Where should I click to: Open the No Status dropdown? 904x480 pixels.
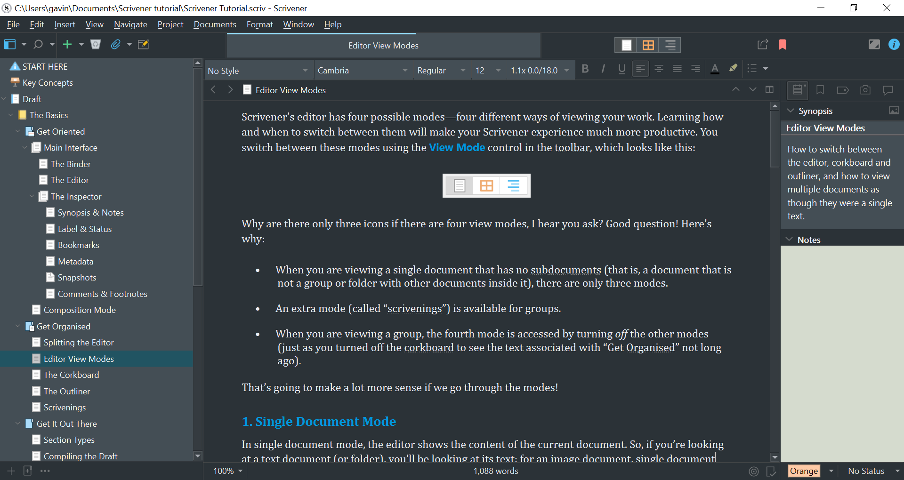tap(874, 471)
